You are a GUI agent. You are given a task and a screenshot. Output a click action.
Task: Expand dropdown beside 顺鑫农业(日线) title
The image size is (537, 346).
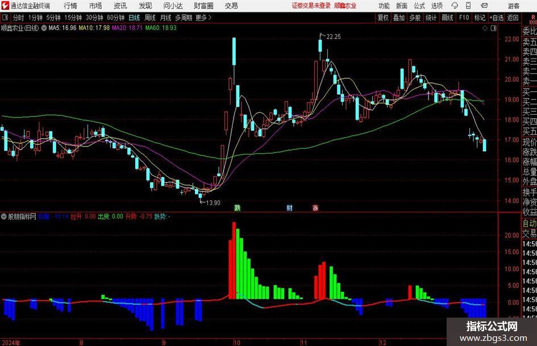(x=44, y=28)
